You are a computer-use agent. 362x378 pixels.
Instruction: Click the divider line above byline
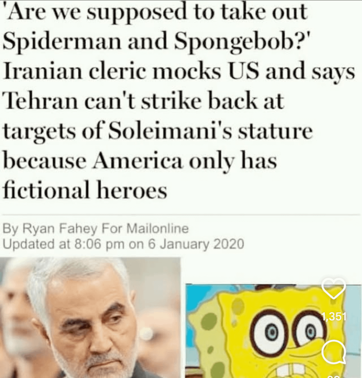tap(181, 214)
